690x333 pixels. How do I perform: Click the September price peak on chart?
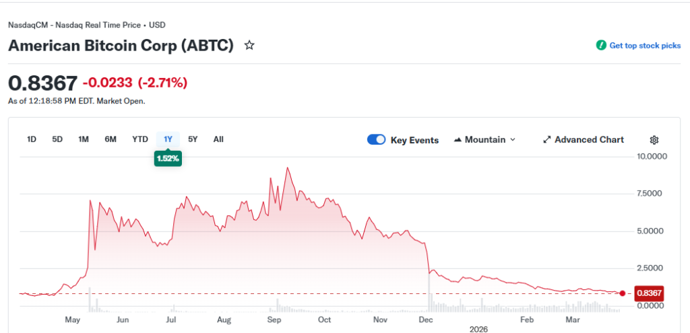point(288,168)
